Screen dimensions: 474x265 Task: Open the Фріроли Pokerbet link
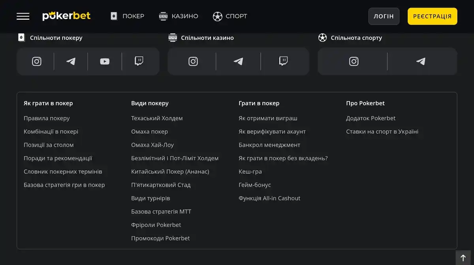156,225
